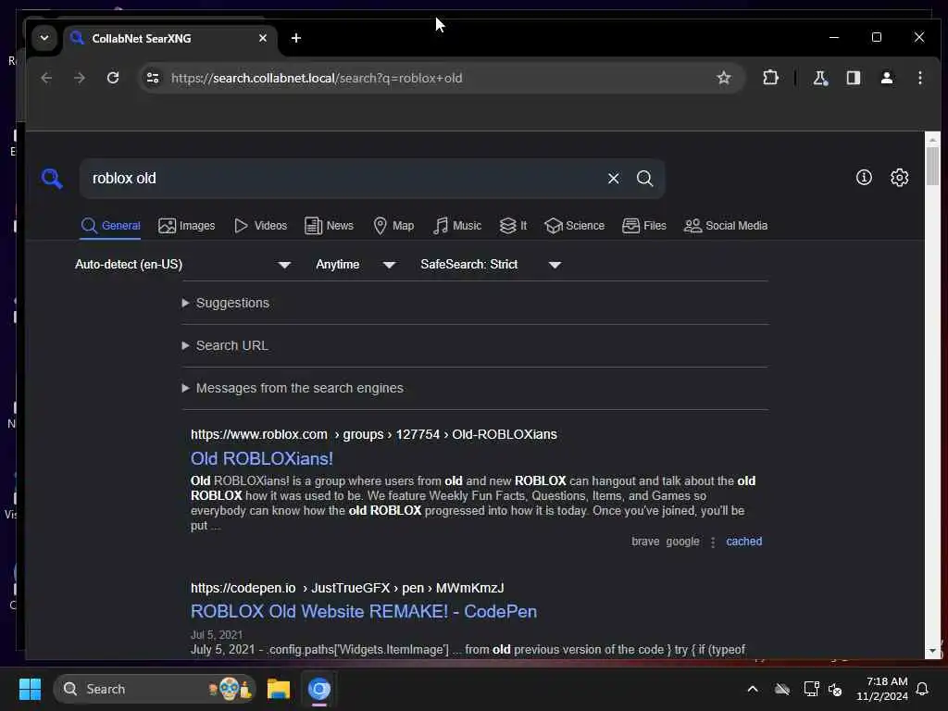Image resolution: width=948 pixels, height=711 pixels.
Task: Open tab search dropdown arrow
Action: [44, 37]
